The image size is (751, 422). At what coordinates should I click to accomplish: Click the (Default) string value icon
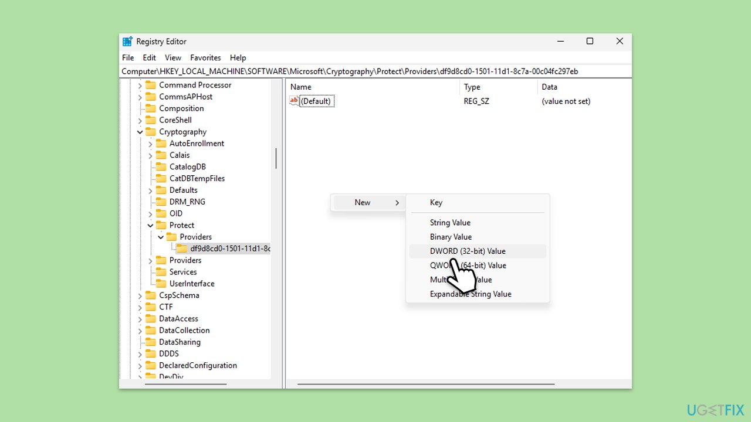pyautogui.click(x=294, y=101)
